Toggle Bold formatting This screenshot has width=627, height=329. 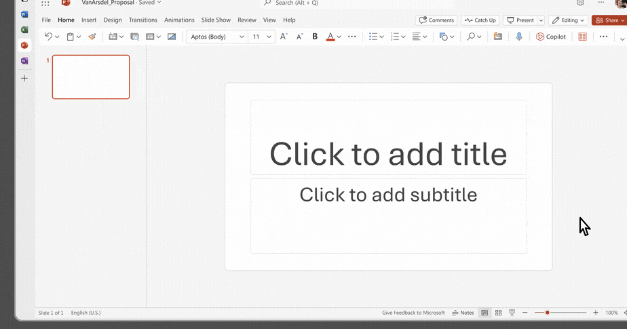point(315,37)
